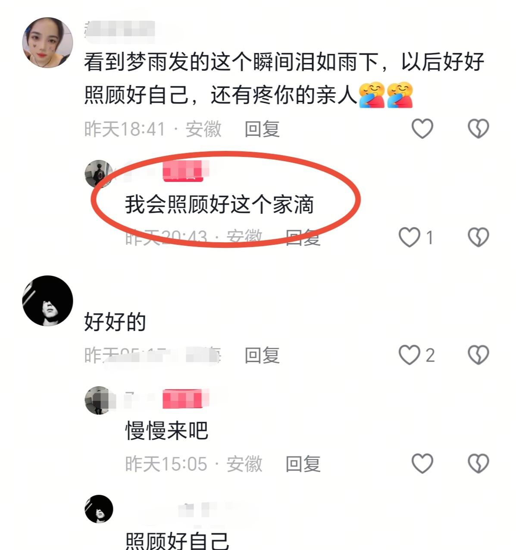Dislike the reply 我会照顾好这个家滴

[478, 237]
